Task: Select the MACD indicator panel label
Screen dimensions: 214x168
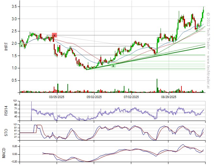Action: (5, 153)
